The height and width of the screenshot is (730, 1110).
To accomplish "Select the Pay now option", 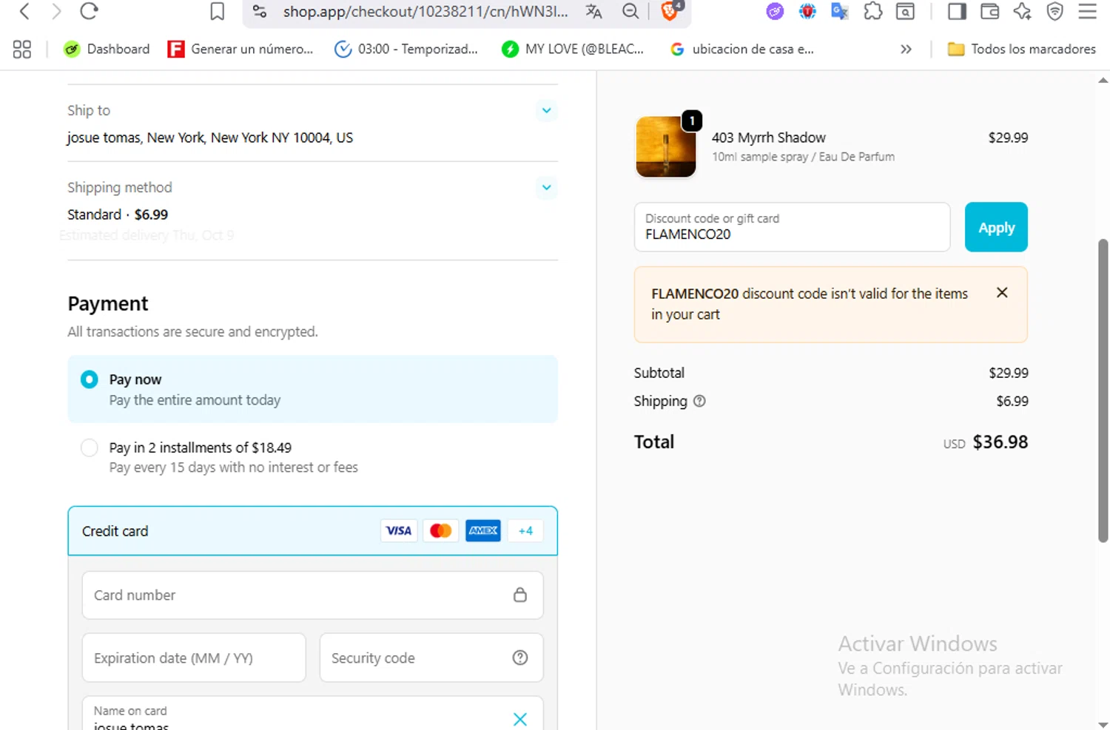I will (312, 389).
